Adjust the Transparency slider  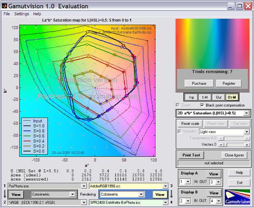(x=234, y=138)
